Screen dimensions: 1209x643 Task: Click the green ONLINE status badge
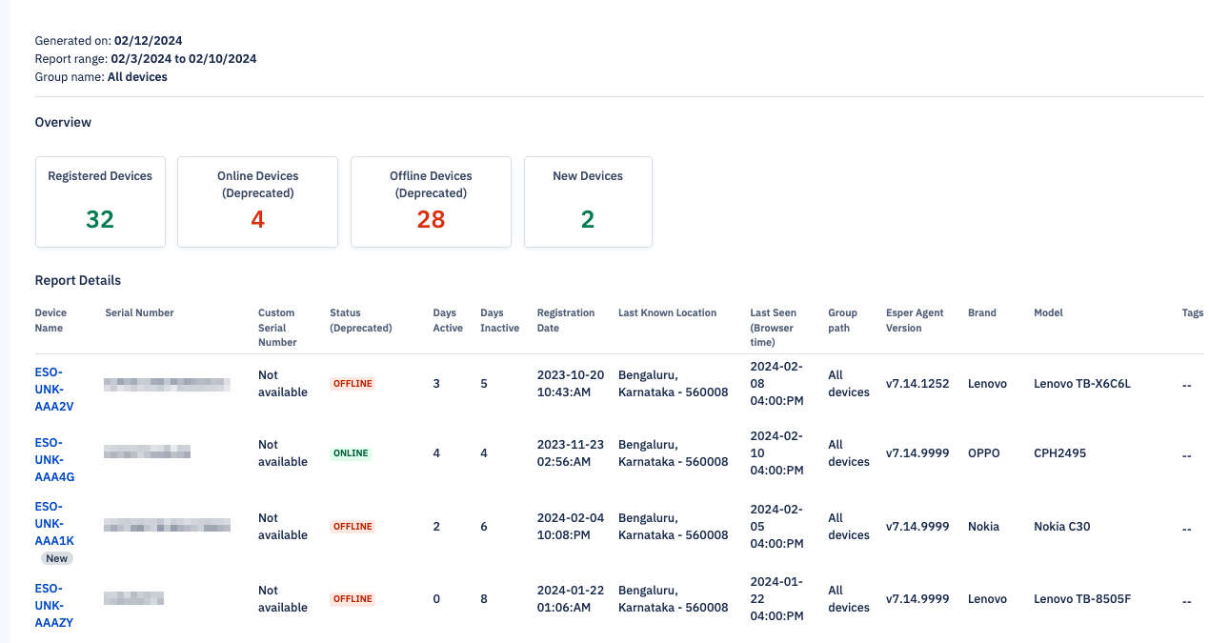click(x=351, y=453)
